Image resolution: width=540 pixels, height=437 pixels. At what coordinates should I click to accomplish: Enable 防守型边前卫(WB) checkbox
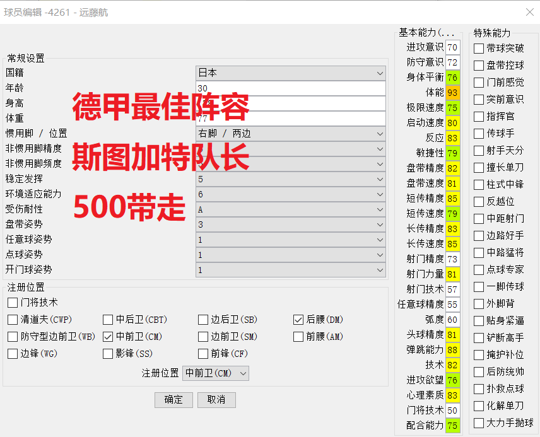click(x=13, y=337)
